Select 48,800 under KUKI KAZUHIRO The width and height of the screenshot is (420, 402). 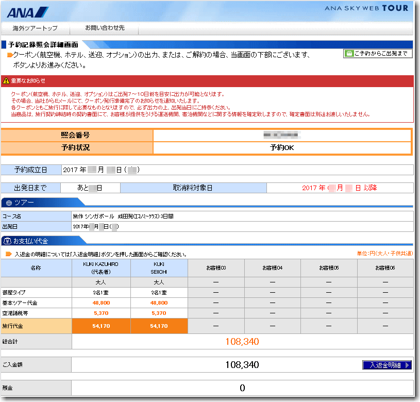(x=101, y=303)
